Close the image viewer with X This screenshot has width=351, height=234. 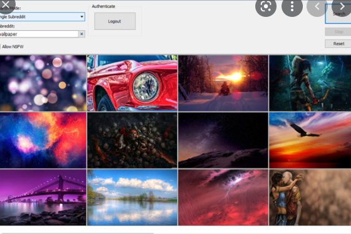tap(6, 5)
